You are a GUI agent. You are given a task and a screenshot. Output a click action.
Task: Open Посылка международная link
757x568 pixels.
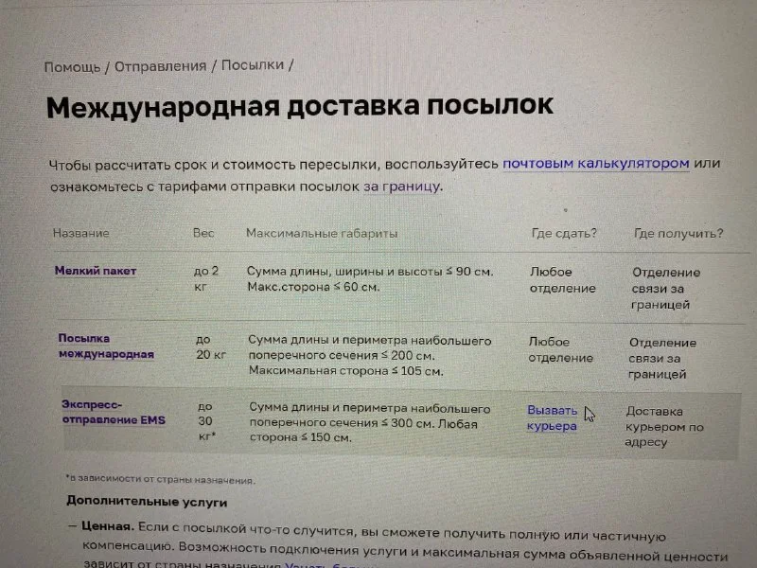(106, 346)
